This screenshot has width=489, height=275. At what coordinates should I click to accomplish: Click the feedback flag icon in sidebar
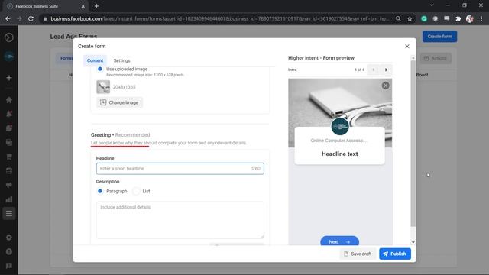tap(9, 266)
